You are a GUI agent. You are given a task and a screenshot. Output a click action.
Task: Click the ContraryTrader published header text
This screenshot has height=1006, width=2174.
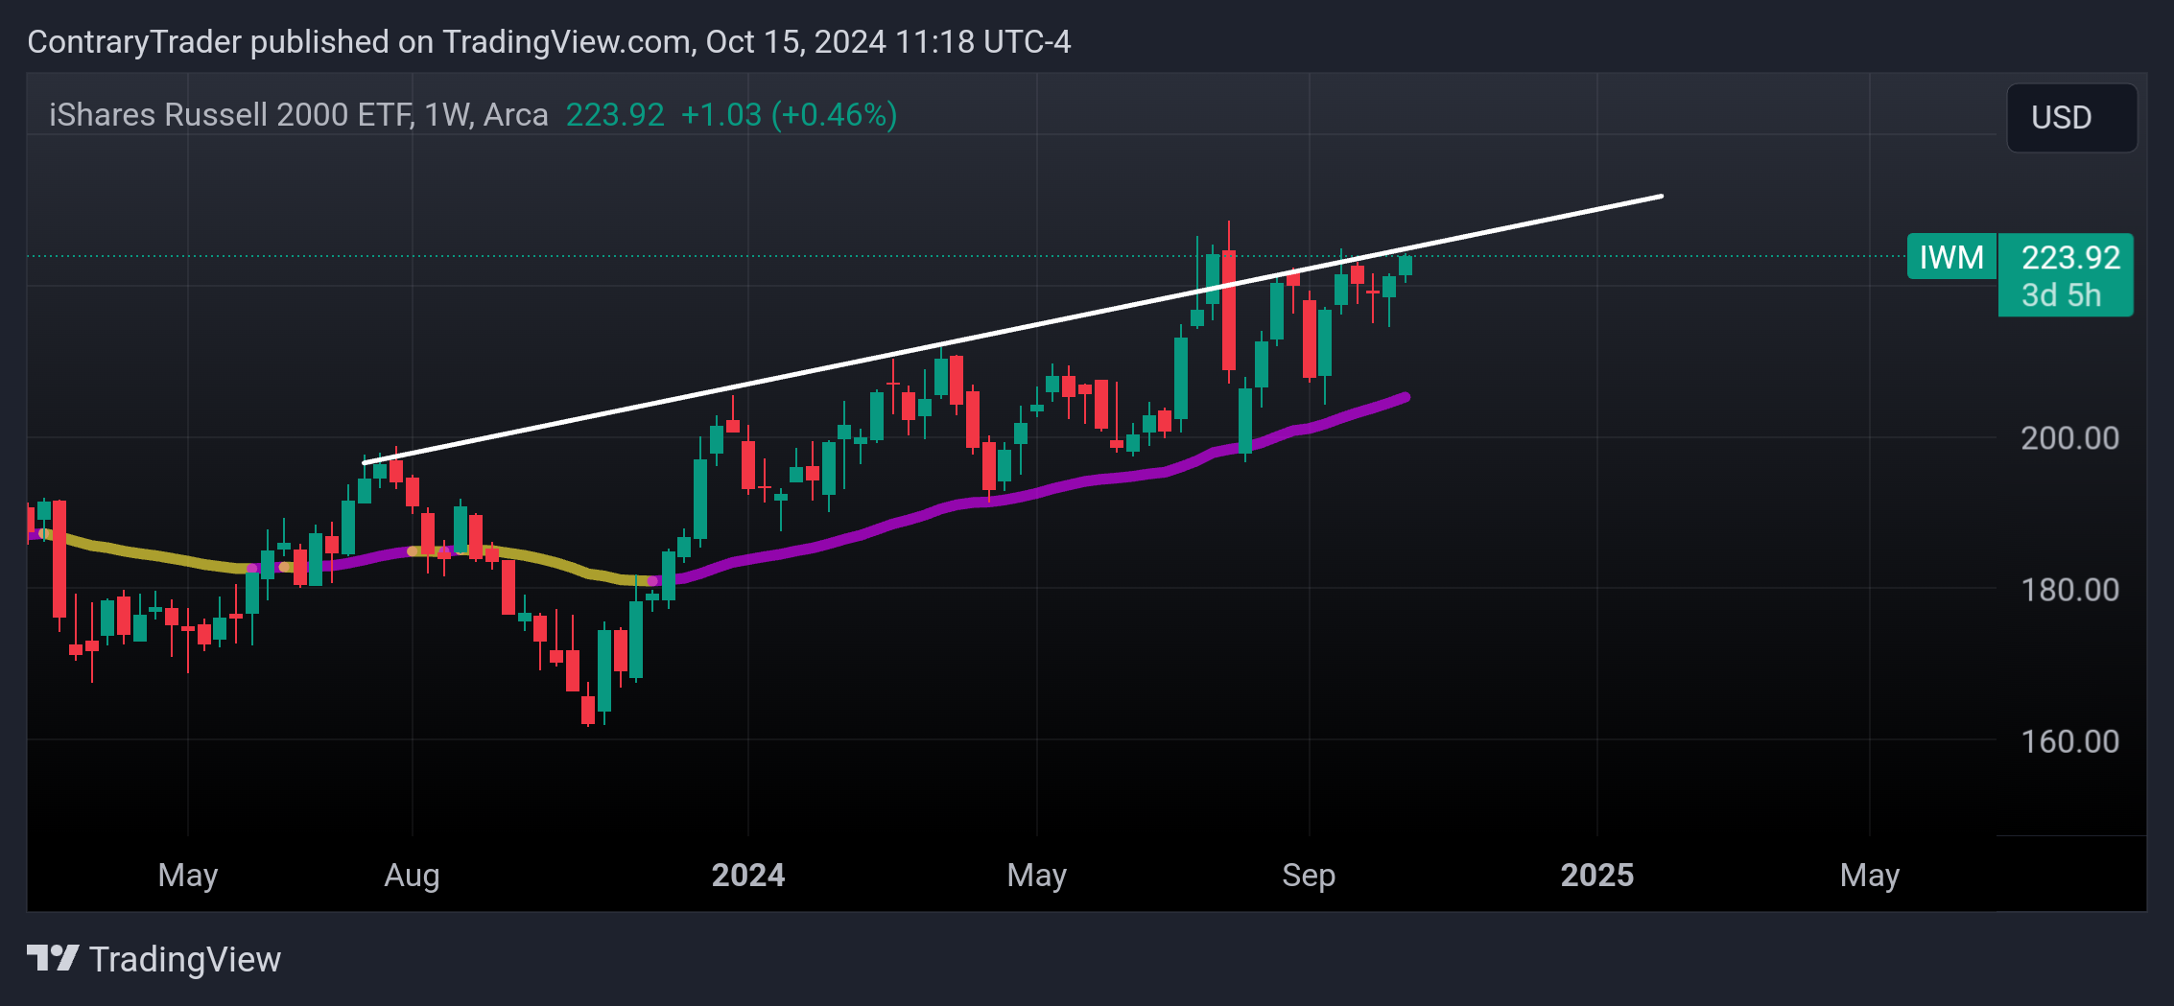click(x=549, y=42)
